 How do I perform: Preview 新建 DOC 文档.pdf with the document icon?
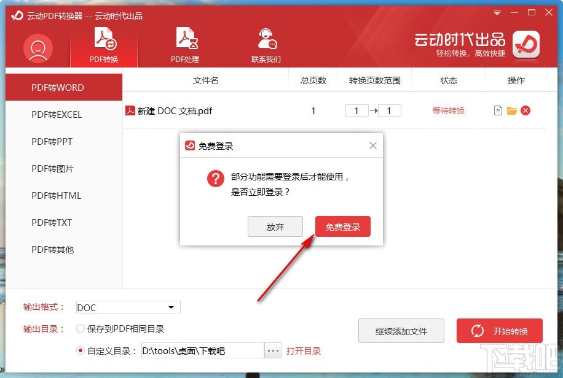click(497, 110)
